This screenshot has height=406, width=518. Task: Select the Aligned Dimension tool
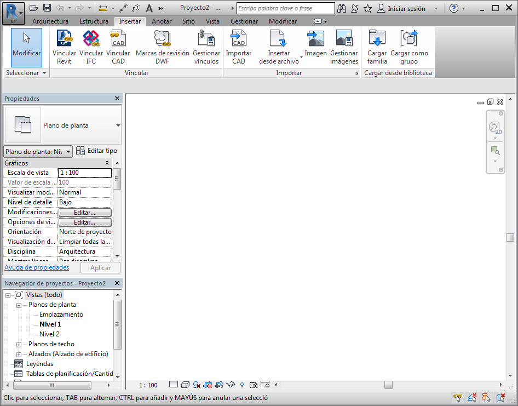[x=123, y=8]
